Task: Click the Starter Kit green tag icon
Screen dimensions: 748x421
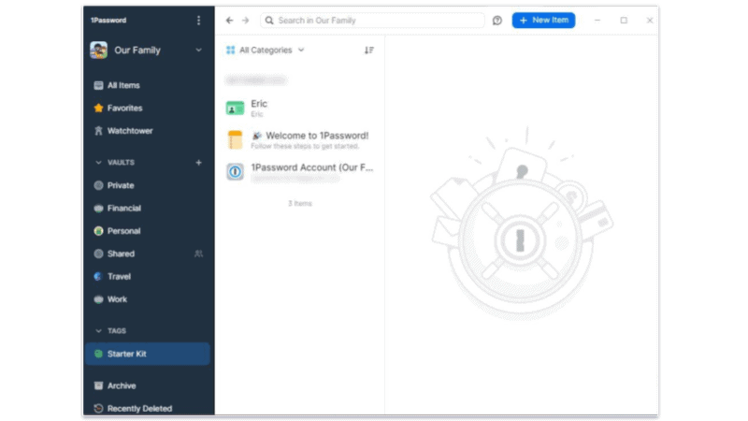Action: pos(98,354)
